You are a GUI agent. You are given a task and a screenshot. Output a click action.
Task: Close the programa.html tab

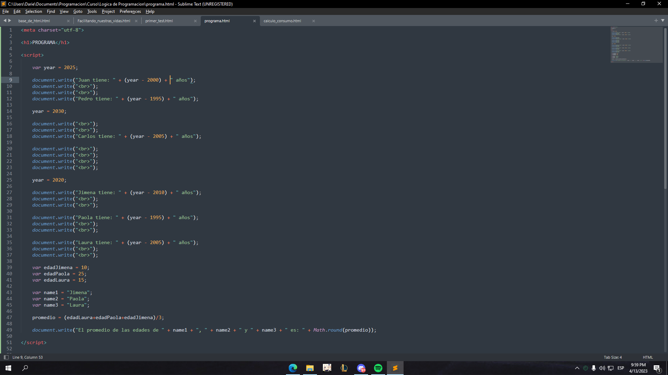(x=254, y=21)
